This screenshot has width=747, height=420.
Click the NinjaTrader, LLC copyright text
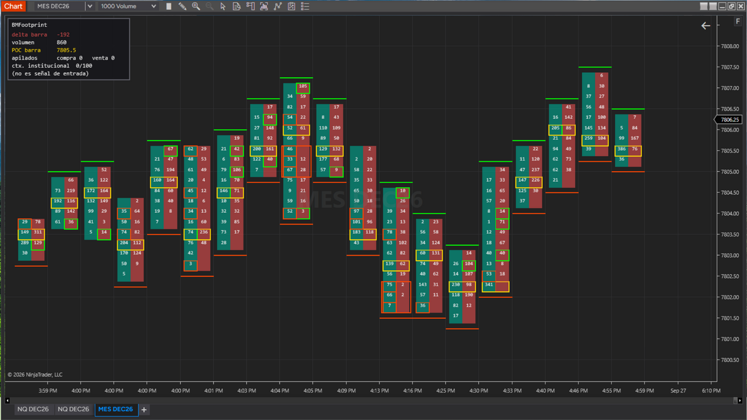point(35,375)
